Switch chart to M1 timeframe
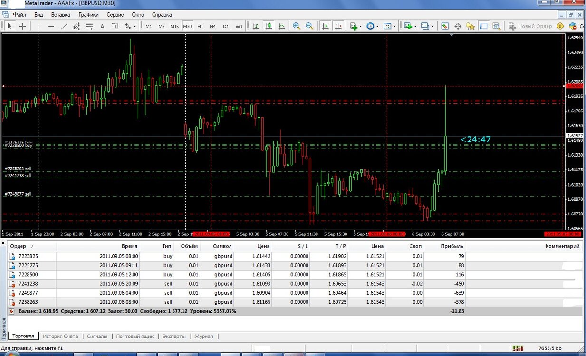This screenshot has width=586, height=356. (149, 26)
